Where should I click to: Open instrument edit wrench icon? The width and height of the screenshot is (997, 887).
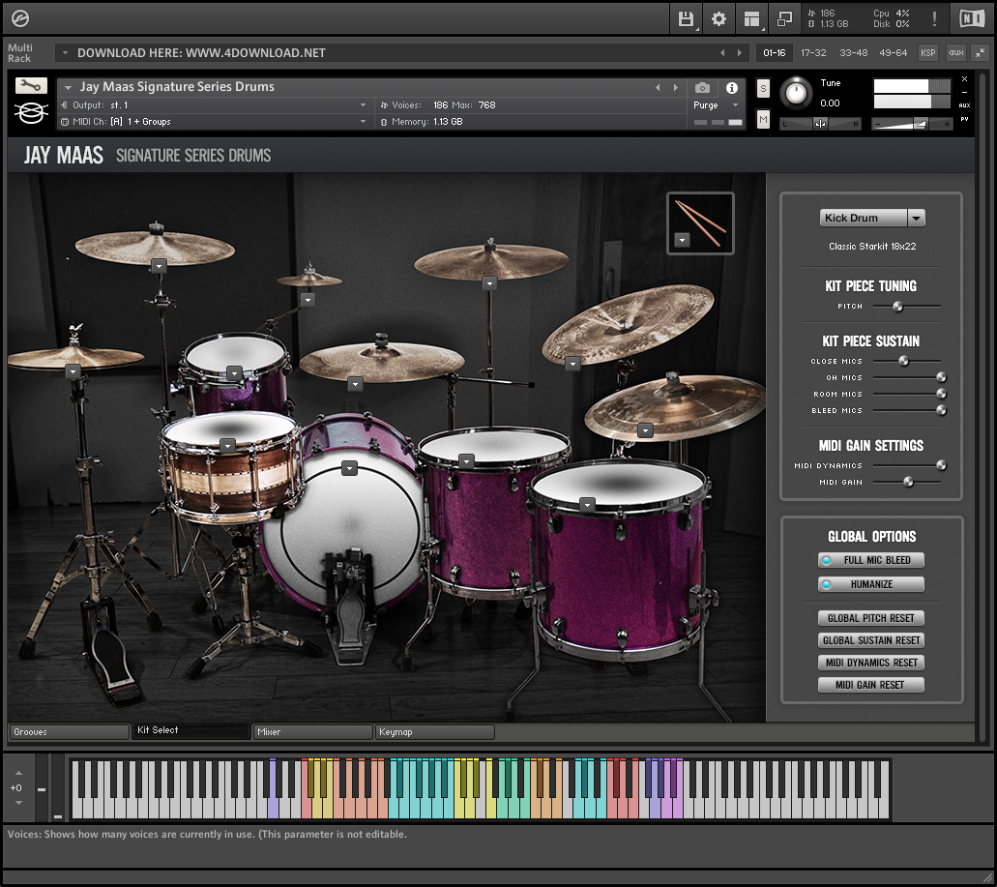(x=31, y=85)
